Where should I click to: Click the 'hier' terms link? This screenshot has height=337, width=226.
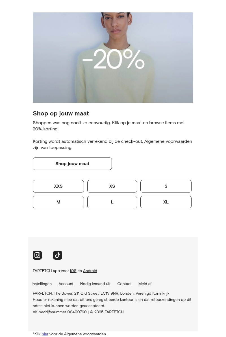45,334
